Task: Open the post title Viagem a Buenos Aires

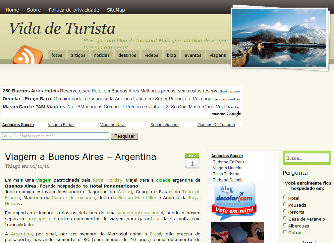Action: [81, 156]
